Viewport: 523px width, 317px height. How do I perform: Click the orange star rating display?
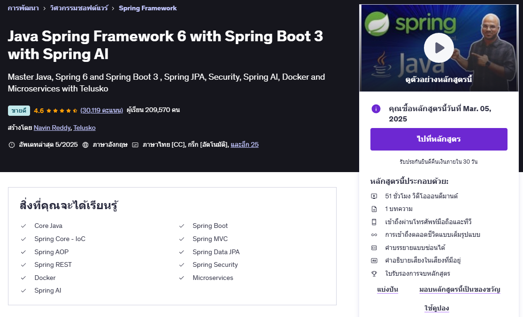(x=61, y=110)
